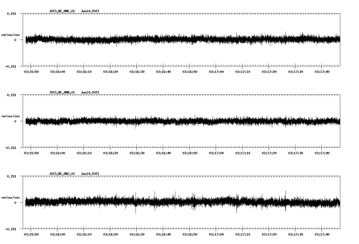Viewport: 359px width, 244px height.
Task: Click the 0.151 upper limit on HNN plot
Action: point(12,95)
